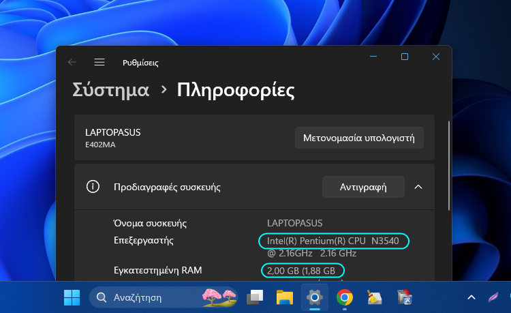Viewport: 511px width, 313px height.
Task: Open the paintbrush app on taskbar
Action: pos(374,297)
